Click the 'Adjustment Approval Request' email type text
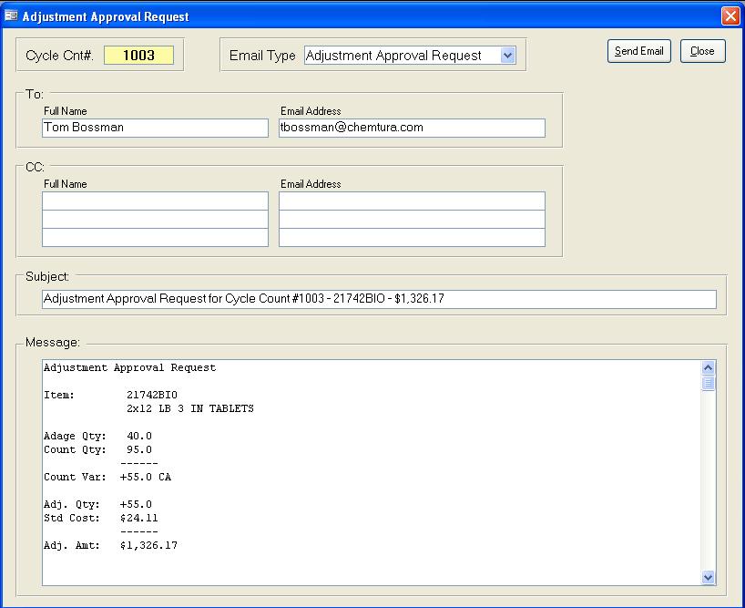This screenshot has width=745, height=608. pyautogui.click(x=393, y=56)
